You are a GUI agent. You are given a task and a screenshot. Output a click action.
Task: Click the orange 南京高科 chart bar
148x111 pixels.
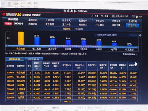pos(21,38)
